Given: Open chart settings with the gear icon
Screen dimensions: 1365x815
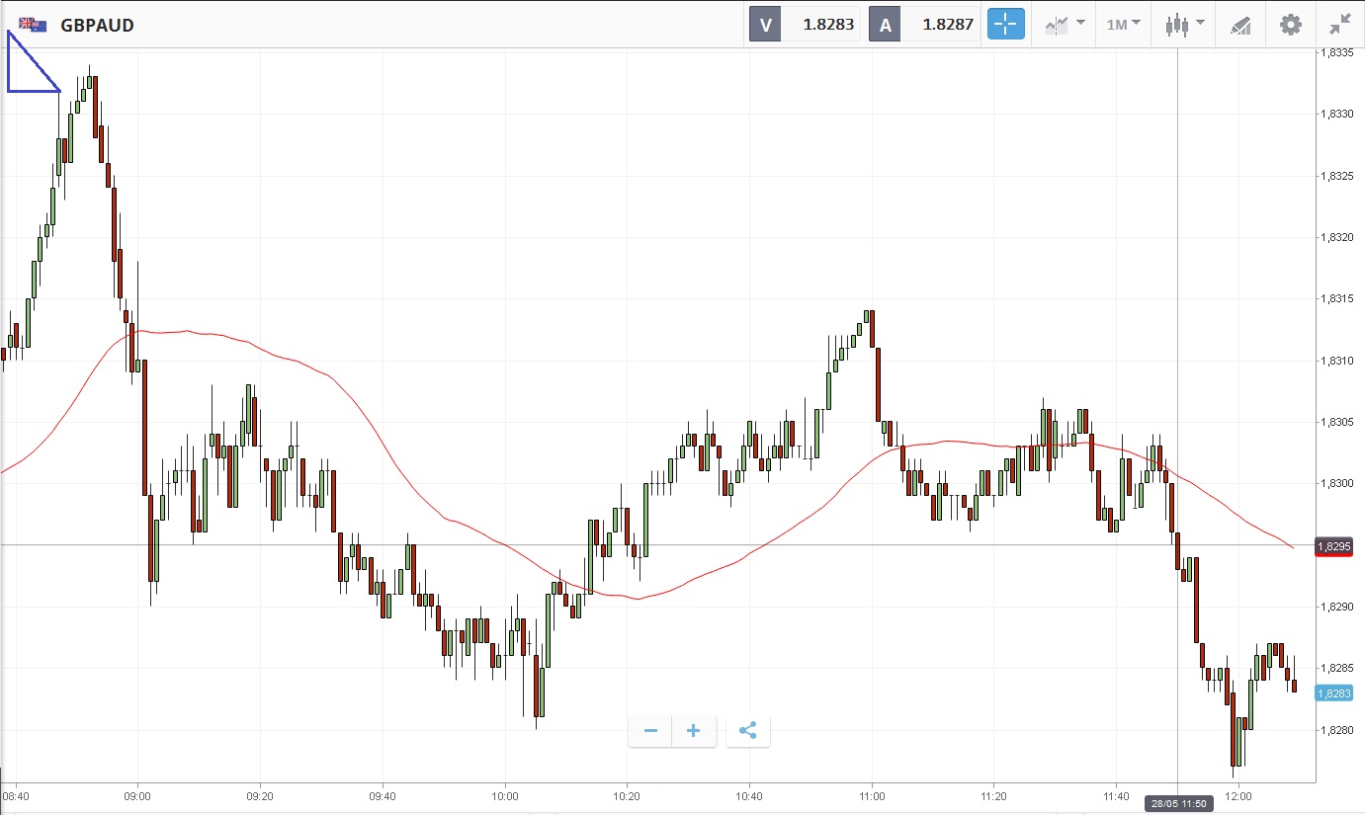Looking at the screenshot, I should (x=1291, y=25).
